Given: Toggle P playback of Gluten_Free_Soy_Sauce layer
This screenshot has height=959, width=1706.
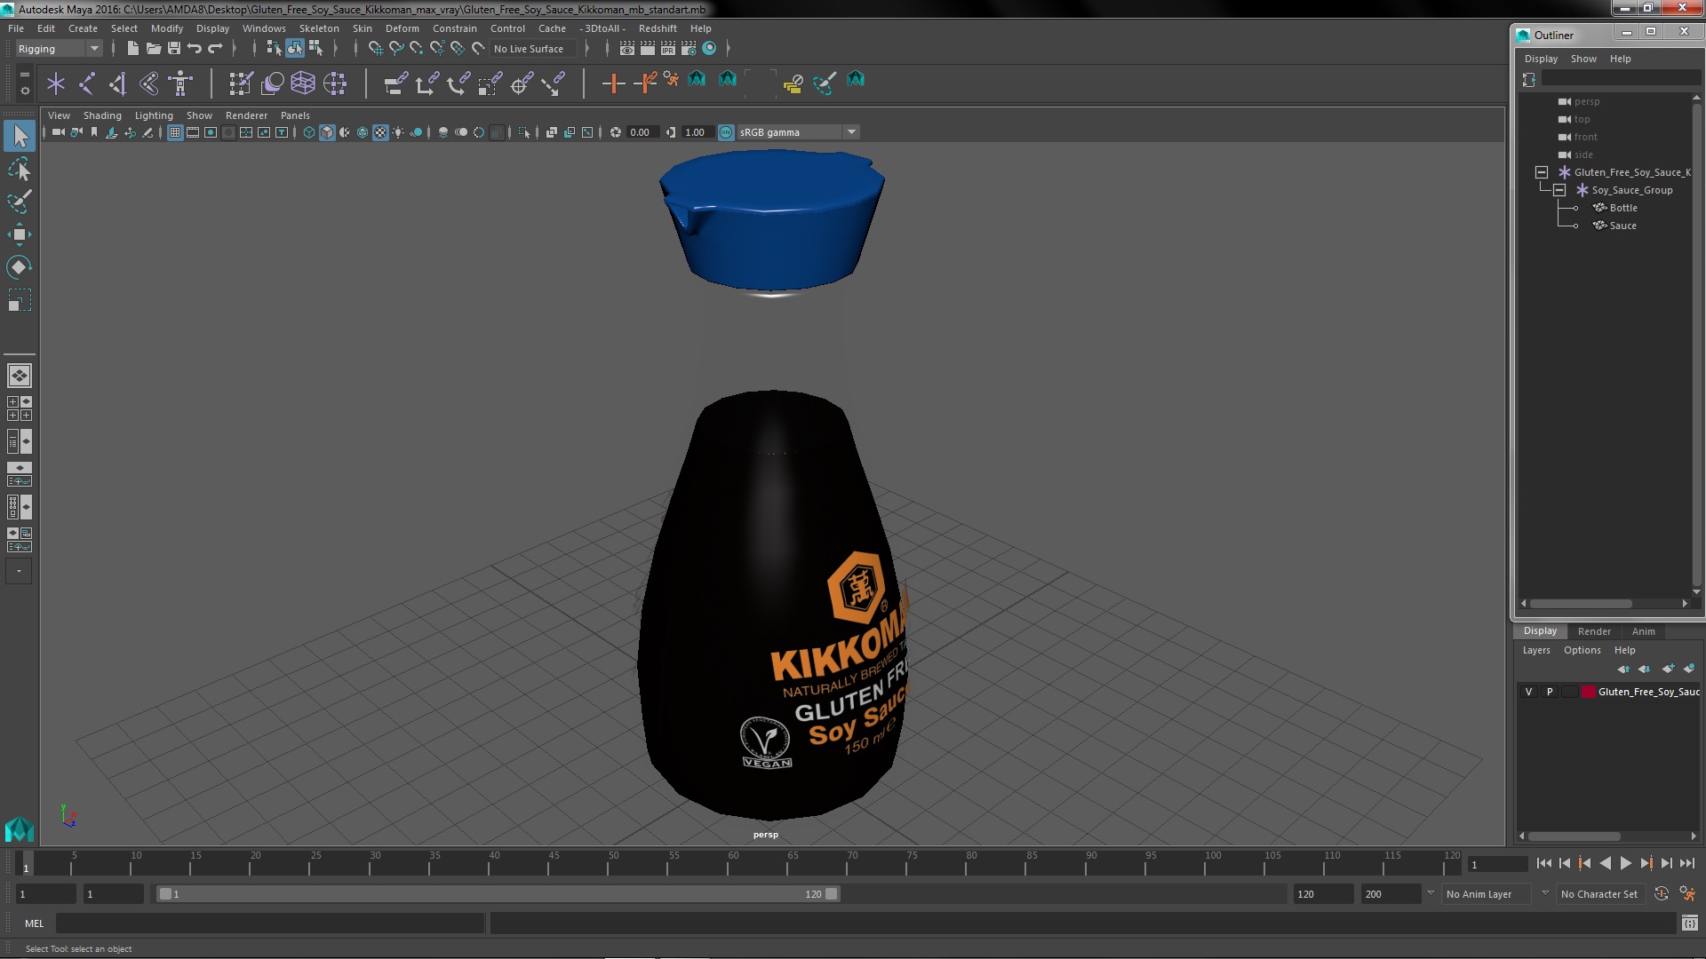Looking at the screenshot, I should coord(1550,692).
